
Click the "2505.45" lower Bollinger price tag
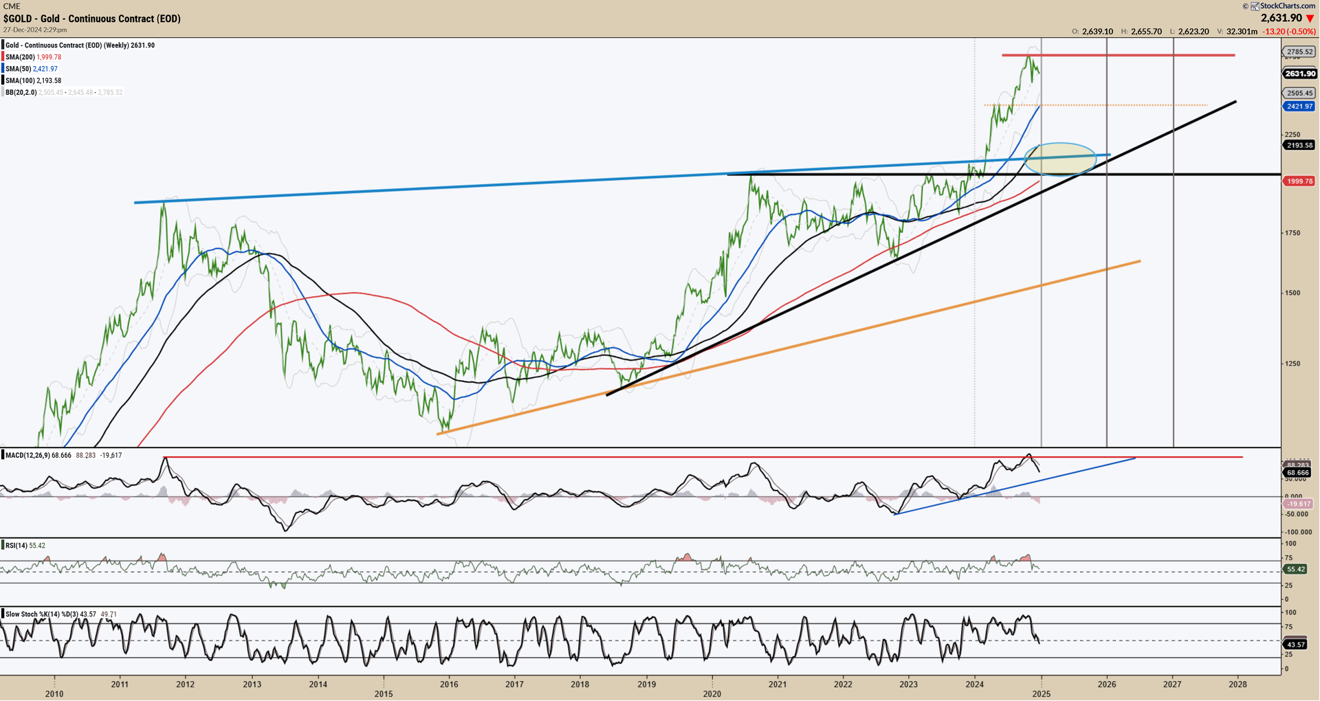pyautogui.click(x=1299, y=93)
